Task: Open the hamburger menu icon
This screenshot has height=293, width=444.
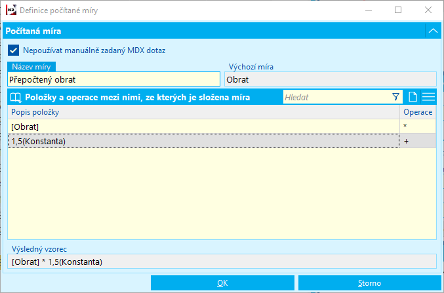Action: tap(428, 97)
